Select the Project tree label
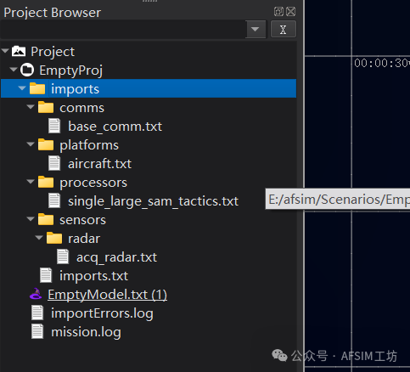The height and width of the screenshot is (372, 410). (x=53, y=52)
